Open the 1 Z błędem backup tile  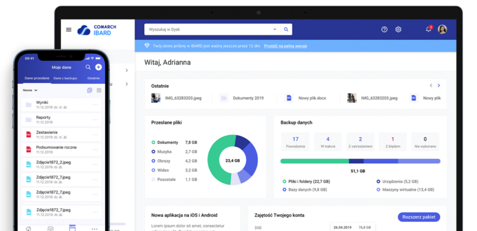(x=393, y=142)
